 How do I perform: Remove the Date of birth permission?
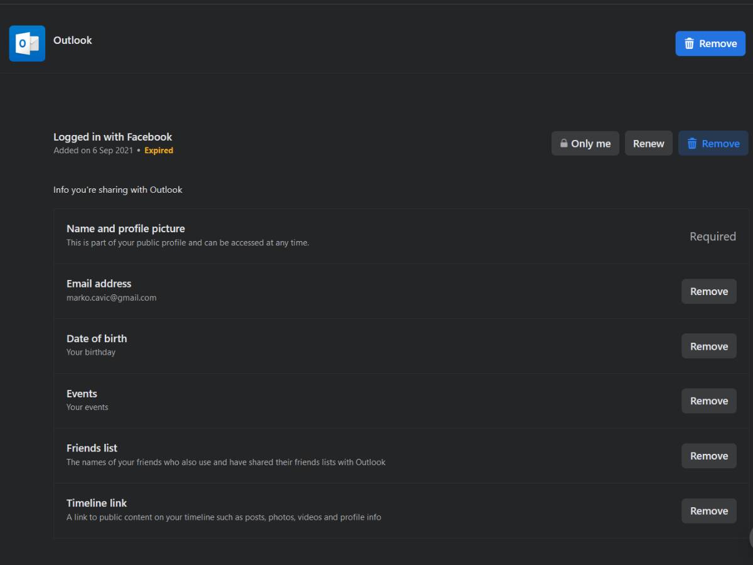[708, 346]
